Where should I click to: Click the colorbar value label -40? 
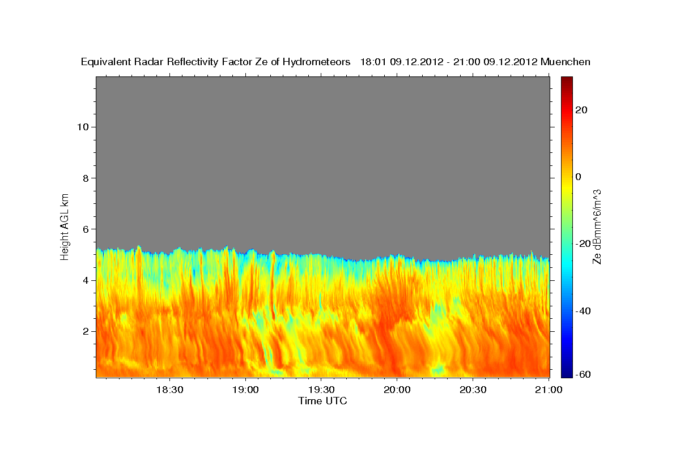[583, 310]
